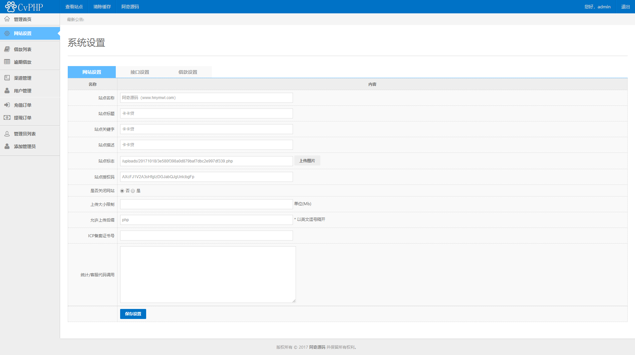Focus the 站点授权码 input field
Image resolution: width=635 pixels, height=355 pixels.
[x=207, y=177]
